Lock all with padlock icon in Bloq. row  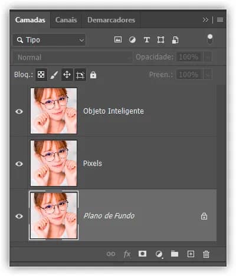(93, 75)
